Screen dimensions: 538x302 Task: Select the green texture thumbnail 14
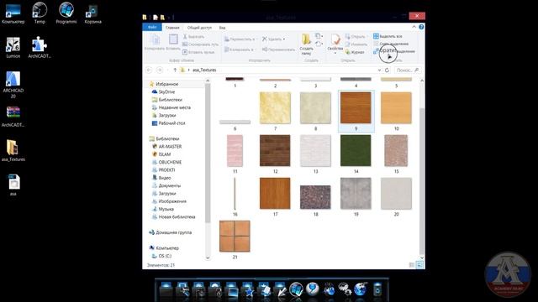coord(356,151)
